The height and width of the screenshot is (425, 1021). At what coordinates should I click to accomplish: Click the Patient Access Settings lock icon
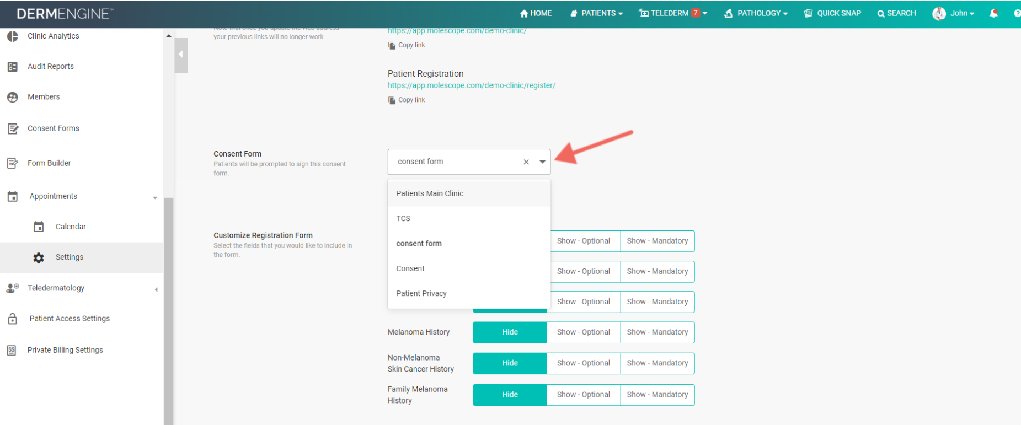tap(13, 319)
